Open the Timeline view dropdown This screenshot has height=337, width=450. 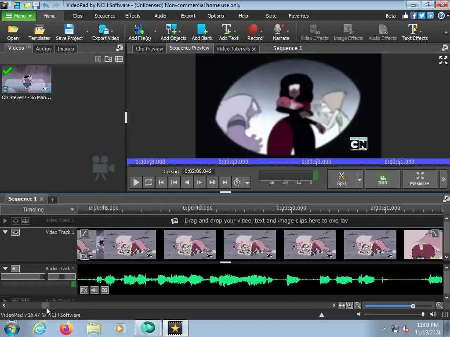pyautogui.click(x=38, y=209)
